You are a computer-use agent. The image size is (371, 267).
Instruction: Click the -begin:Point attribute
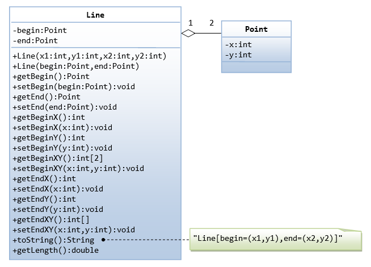point(36,30)
